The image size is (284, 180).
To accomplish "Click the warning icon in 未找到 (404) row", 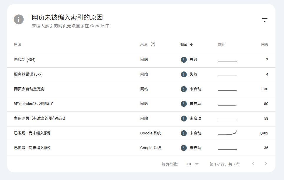I will pyautogui.click(x=184, y=60).
